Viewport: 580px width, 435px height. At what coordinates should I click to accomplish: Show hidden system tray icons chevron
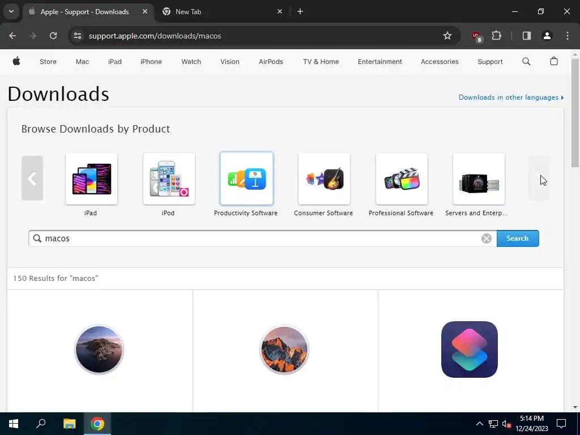tap(479, 424)
